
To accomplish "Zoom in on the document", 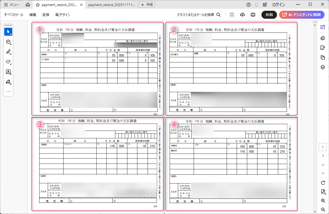I will click(x=323, y=201).
